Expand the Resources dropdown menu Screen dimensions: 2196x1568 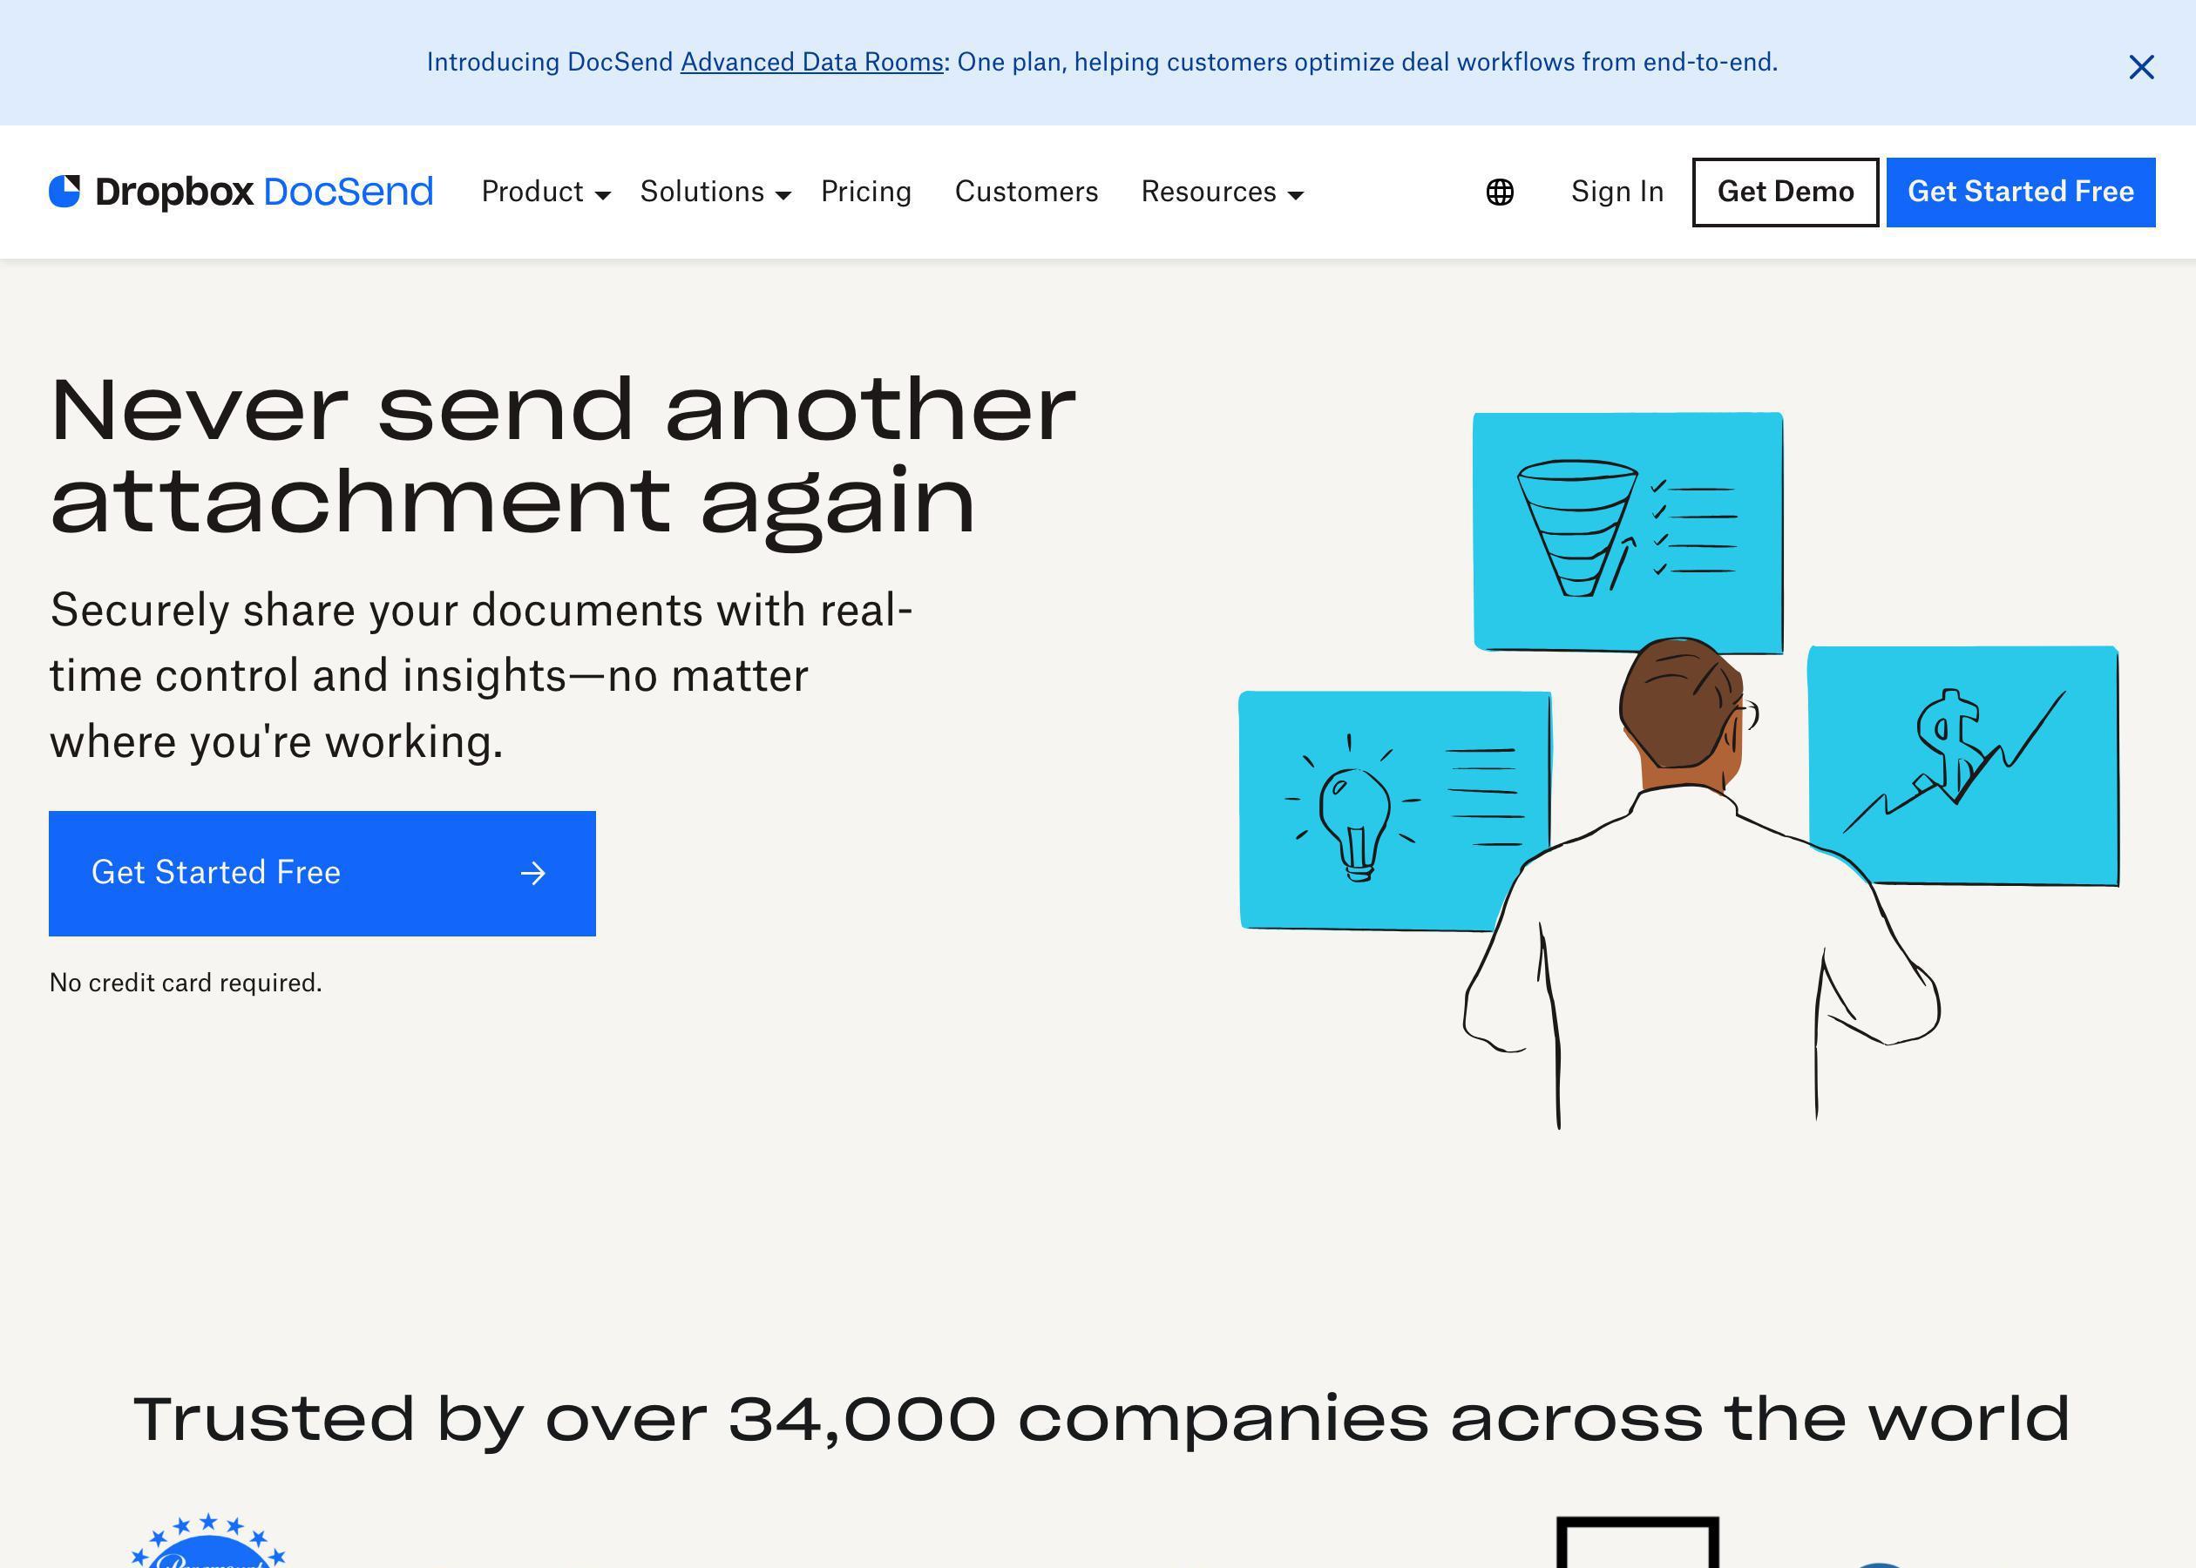pos(1220,192)
